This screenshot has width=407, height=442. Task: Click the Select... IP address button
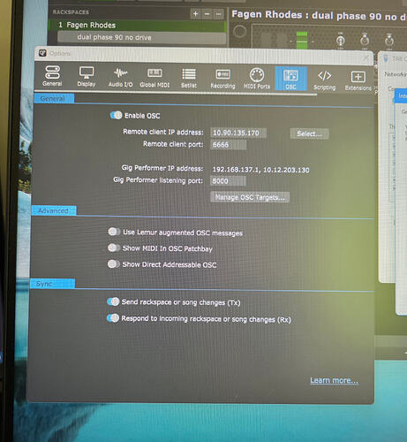pyautogui.click(x=309, y=133)
